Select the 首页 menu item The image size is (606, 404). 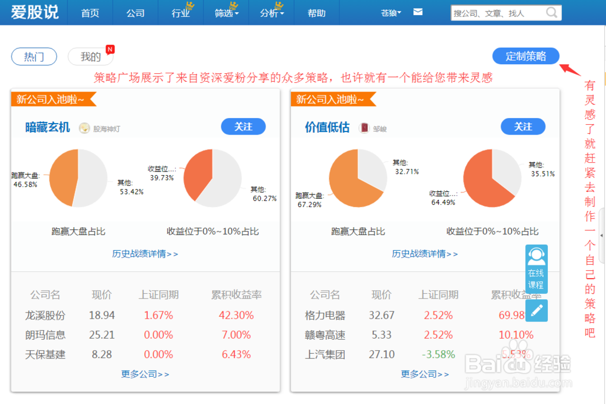(x=90, y=13)
